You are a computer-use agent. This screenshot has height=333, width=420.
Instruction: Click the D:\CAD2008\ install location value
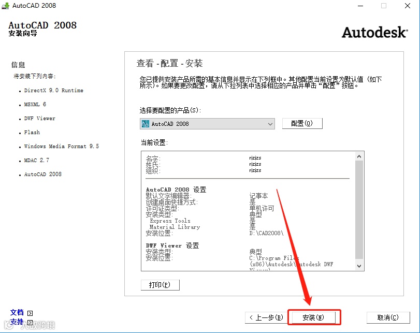(266, 233)
